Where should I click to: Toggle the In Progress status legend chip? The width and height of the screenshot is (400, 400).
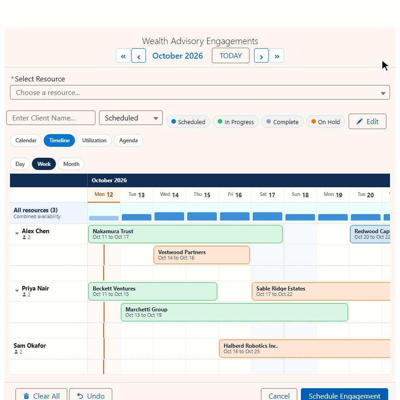[236, 122]
